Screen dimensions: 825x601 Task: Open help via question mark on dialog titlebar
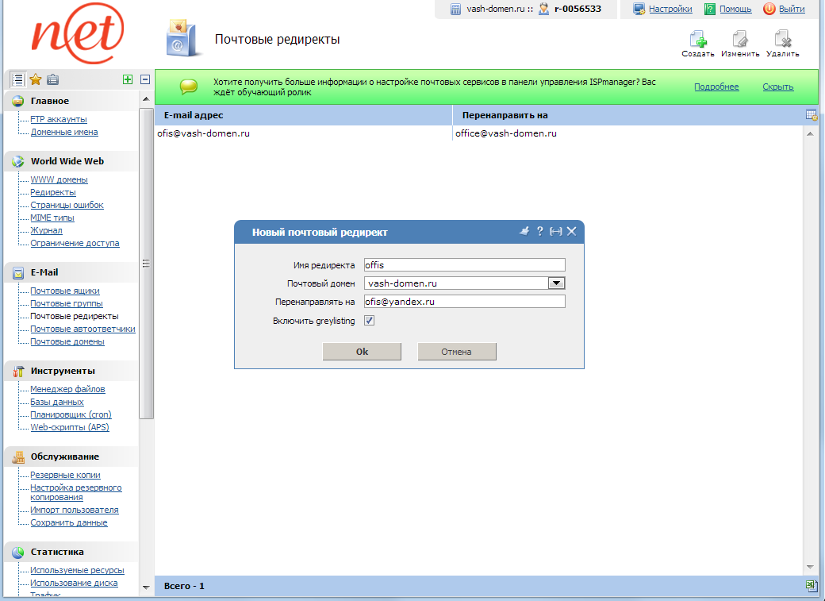tap(540, 232)
